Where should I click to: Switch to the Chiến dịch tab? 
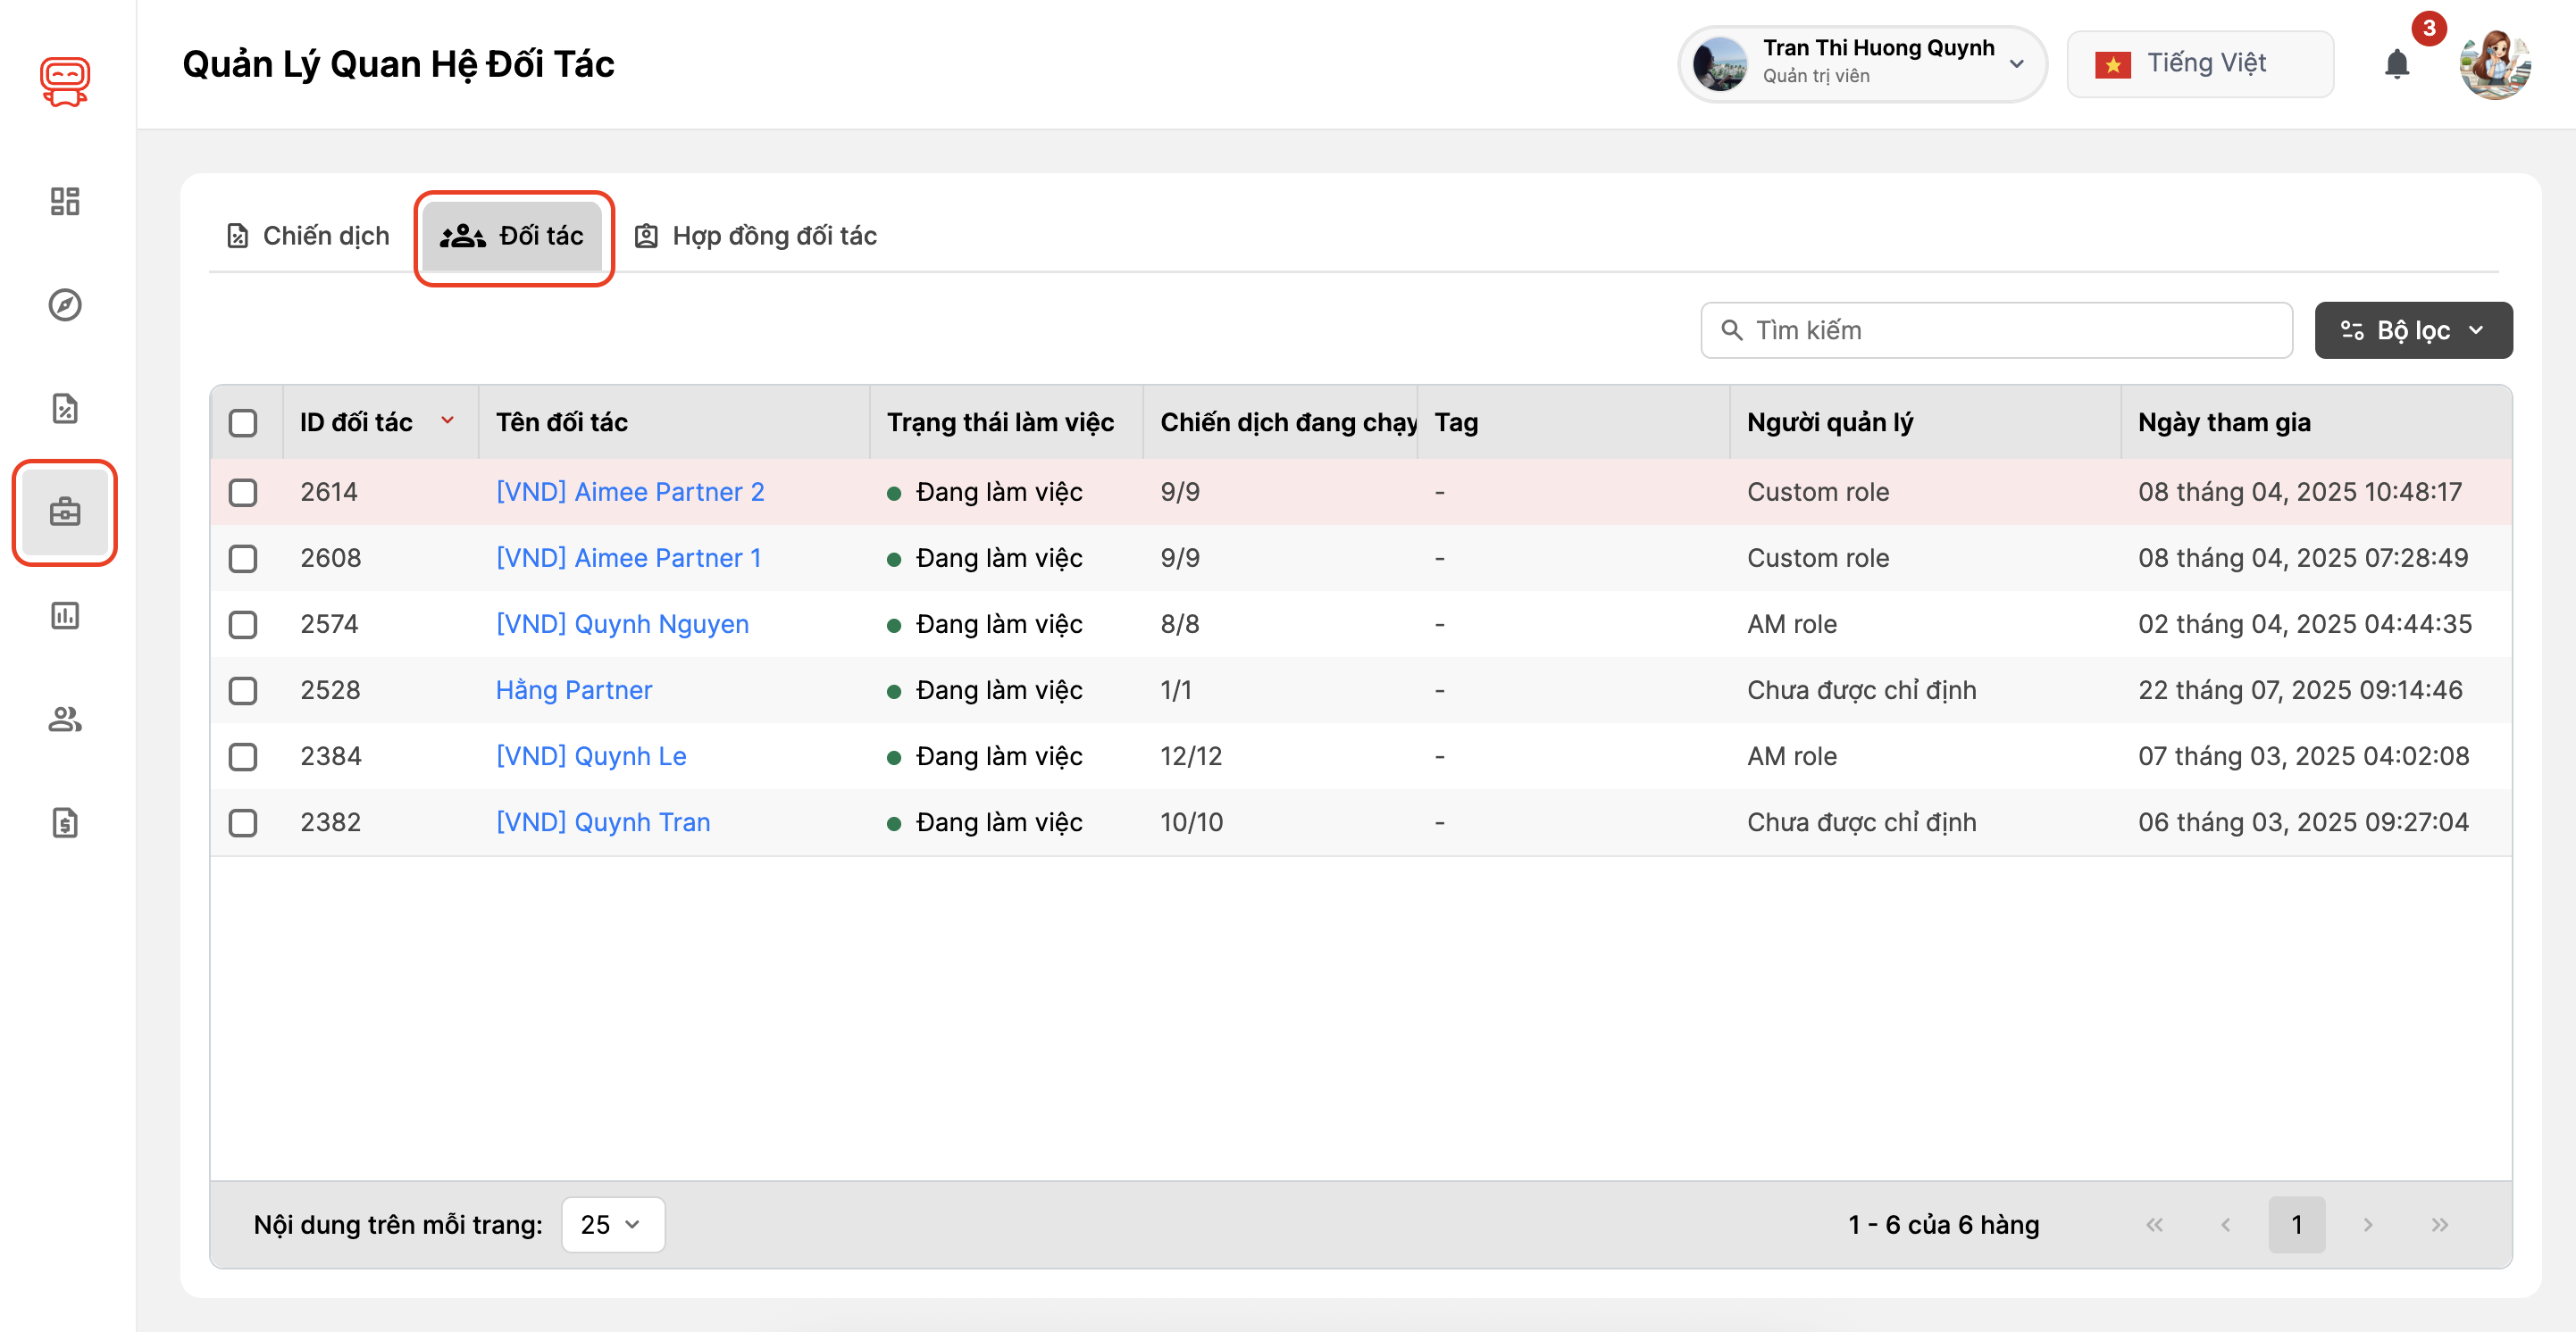click(x=308, y=236)
